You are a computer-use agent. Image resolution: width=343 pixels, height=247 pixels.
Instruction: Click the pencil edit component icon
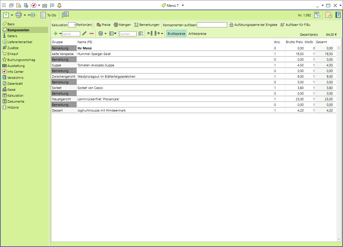tap(84, 34)
